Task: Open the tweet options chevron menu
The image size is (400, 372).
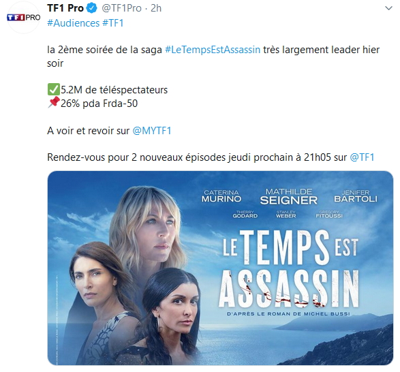Action: [388, 8]
